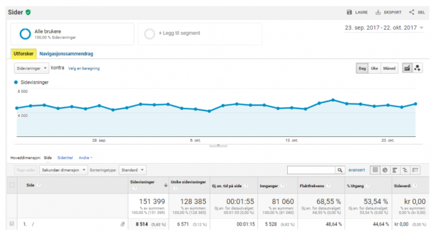Select the motion chart bubbles icon

tap(417, 68)
